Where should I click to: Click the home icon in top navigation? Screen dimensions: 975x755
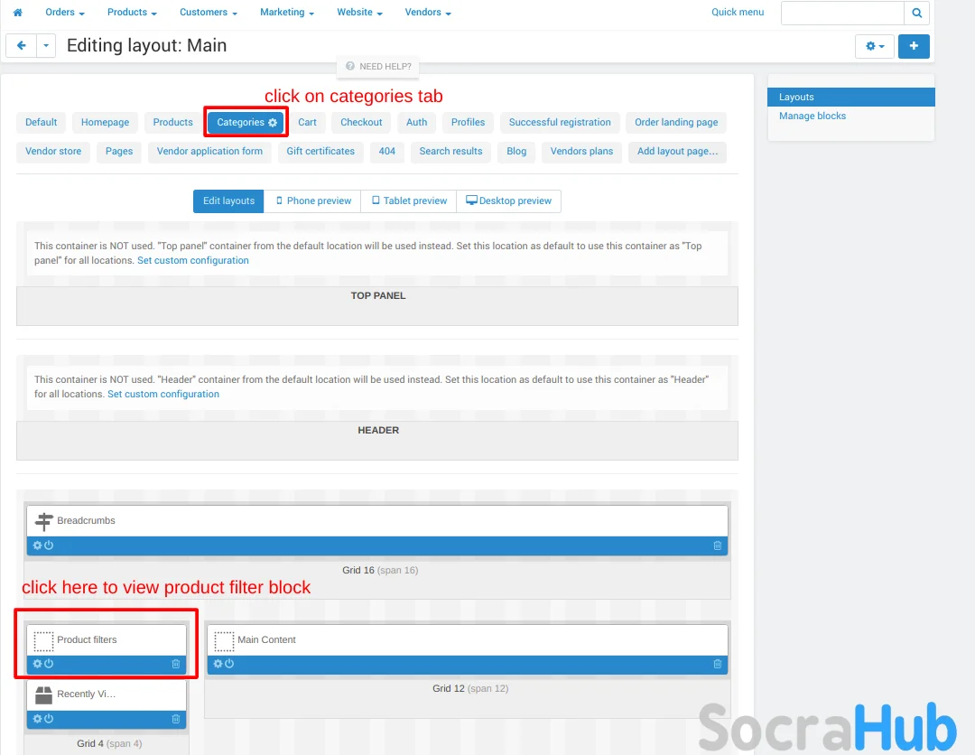click(x=17, y=13)
